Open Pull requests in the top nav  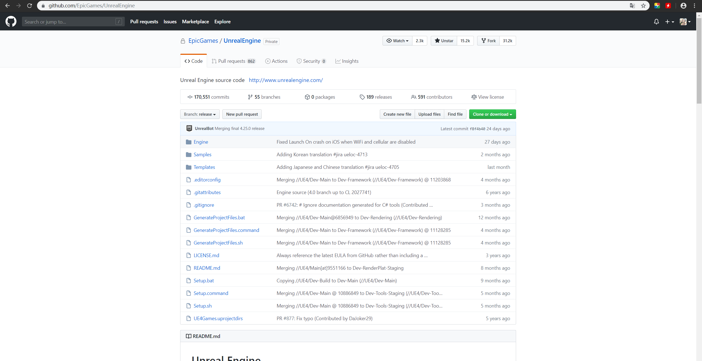(x=144, y=22)
